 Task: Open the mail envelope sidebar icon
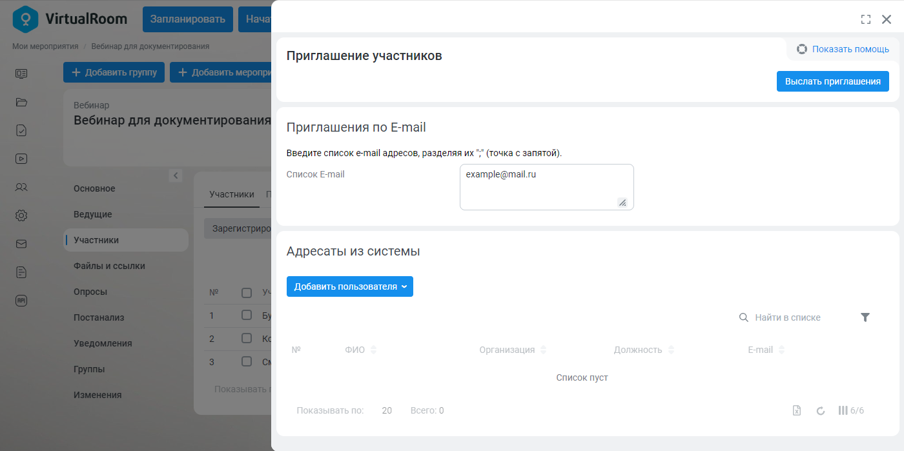coord(21,244)
